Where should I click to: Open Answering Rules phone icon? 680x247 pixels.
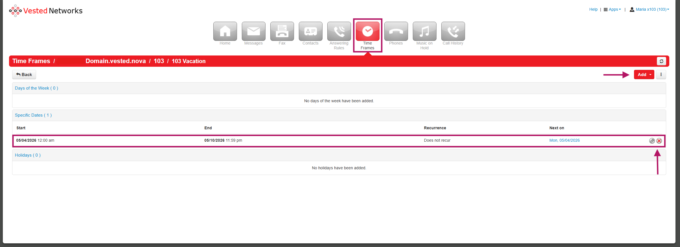click(339, 31)
